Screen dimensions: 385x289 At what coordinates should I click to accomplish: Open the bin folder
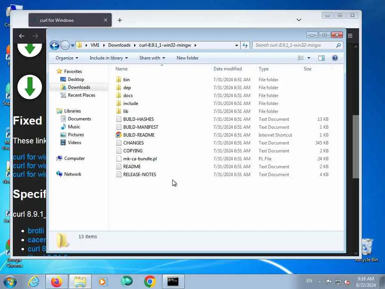[x=126, y=80]
